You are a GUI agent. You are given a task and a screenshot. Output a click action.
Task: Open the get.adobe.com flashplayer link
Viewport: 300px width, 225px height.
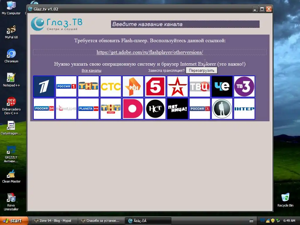point(150,52)
